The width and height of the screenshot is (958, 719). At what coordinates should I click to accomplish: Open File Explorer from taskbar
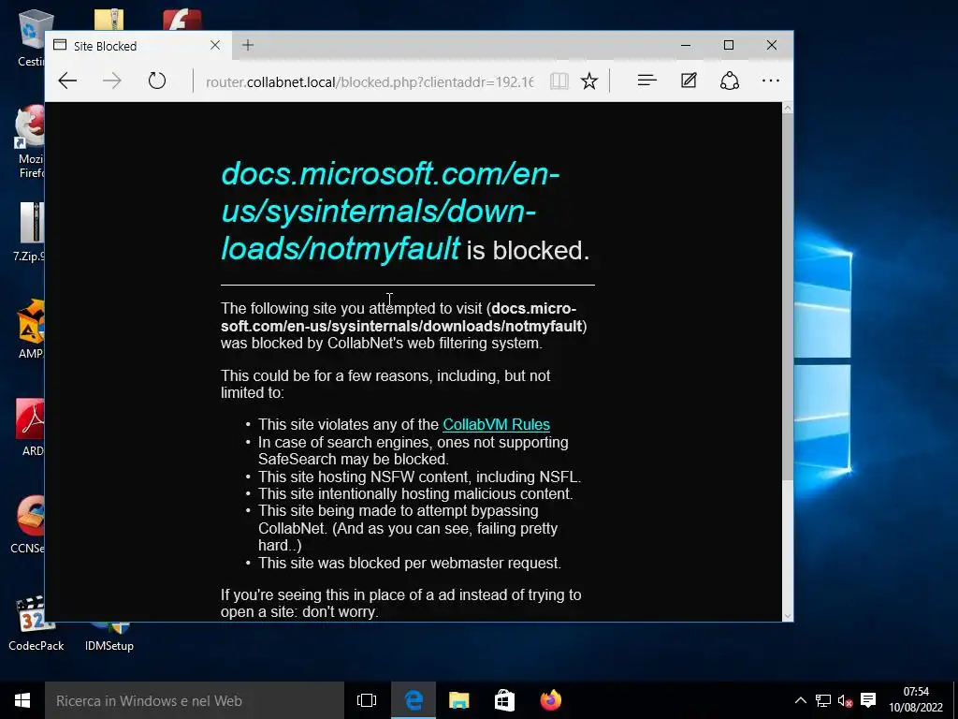coord(458,700)
